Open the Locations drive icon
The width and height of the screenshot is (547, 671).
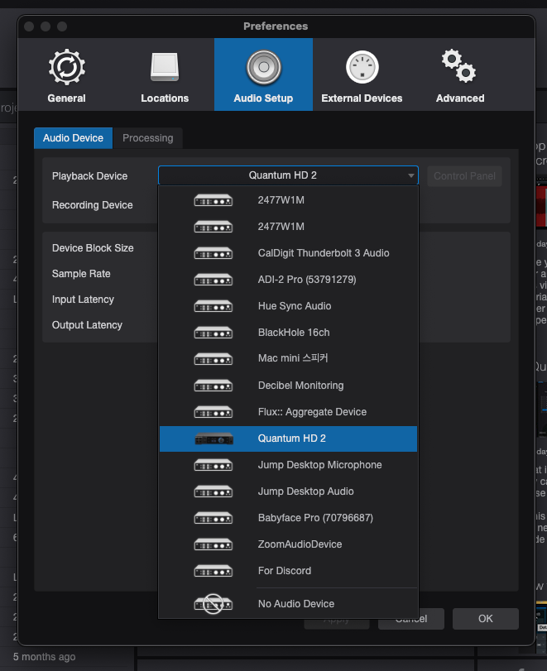coord(165,67)
